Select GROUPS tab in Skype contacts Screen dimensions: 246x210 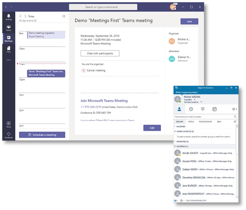pos(179,122)
